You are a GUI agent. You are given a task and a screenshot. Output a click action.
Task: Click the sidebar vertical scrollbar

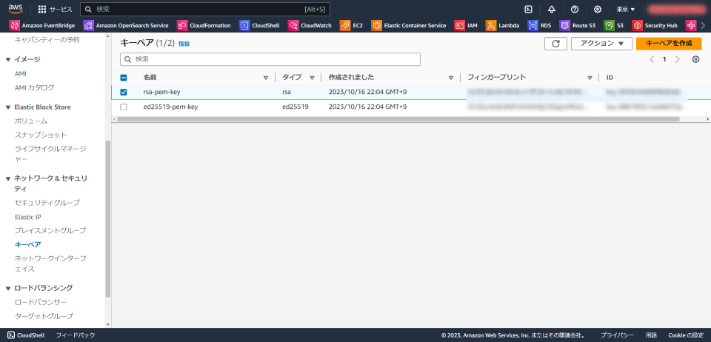(x=107, y=219)
